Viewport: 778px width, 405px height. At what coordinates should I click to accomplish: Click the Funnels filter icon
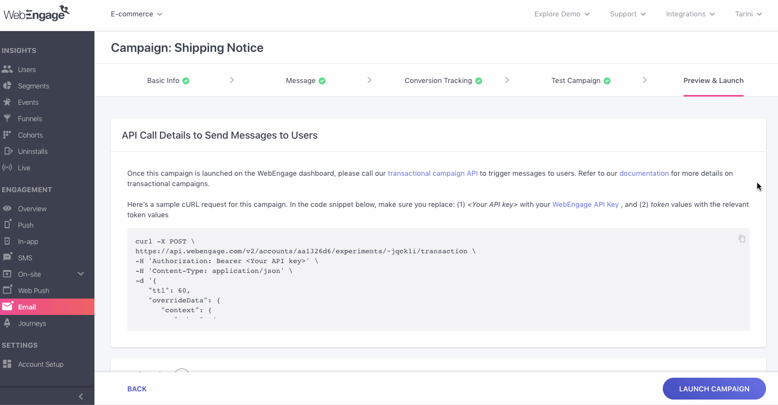(x=7, y=118)
